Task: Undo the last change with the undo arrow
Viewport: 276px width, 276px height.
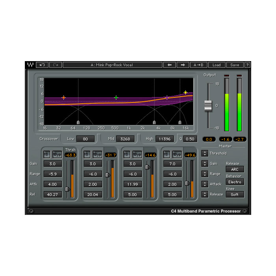Action: 42,65
